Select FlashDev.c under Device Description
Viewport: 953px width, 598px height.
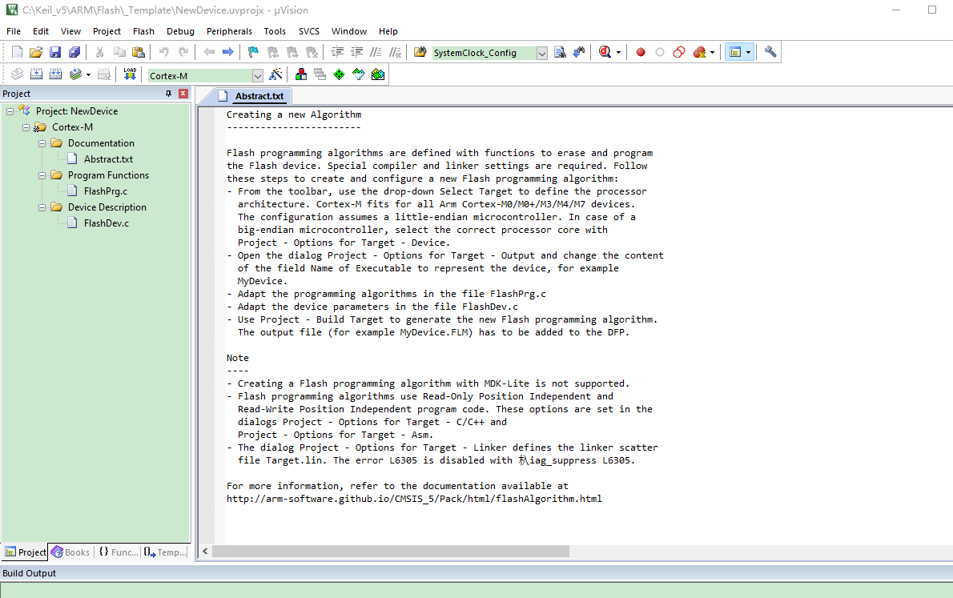(106, 223)
